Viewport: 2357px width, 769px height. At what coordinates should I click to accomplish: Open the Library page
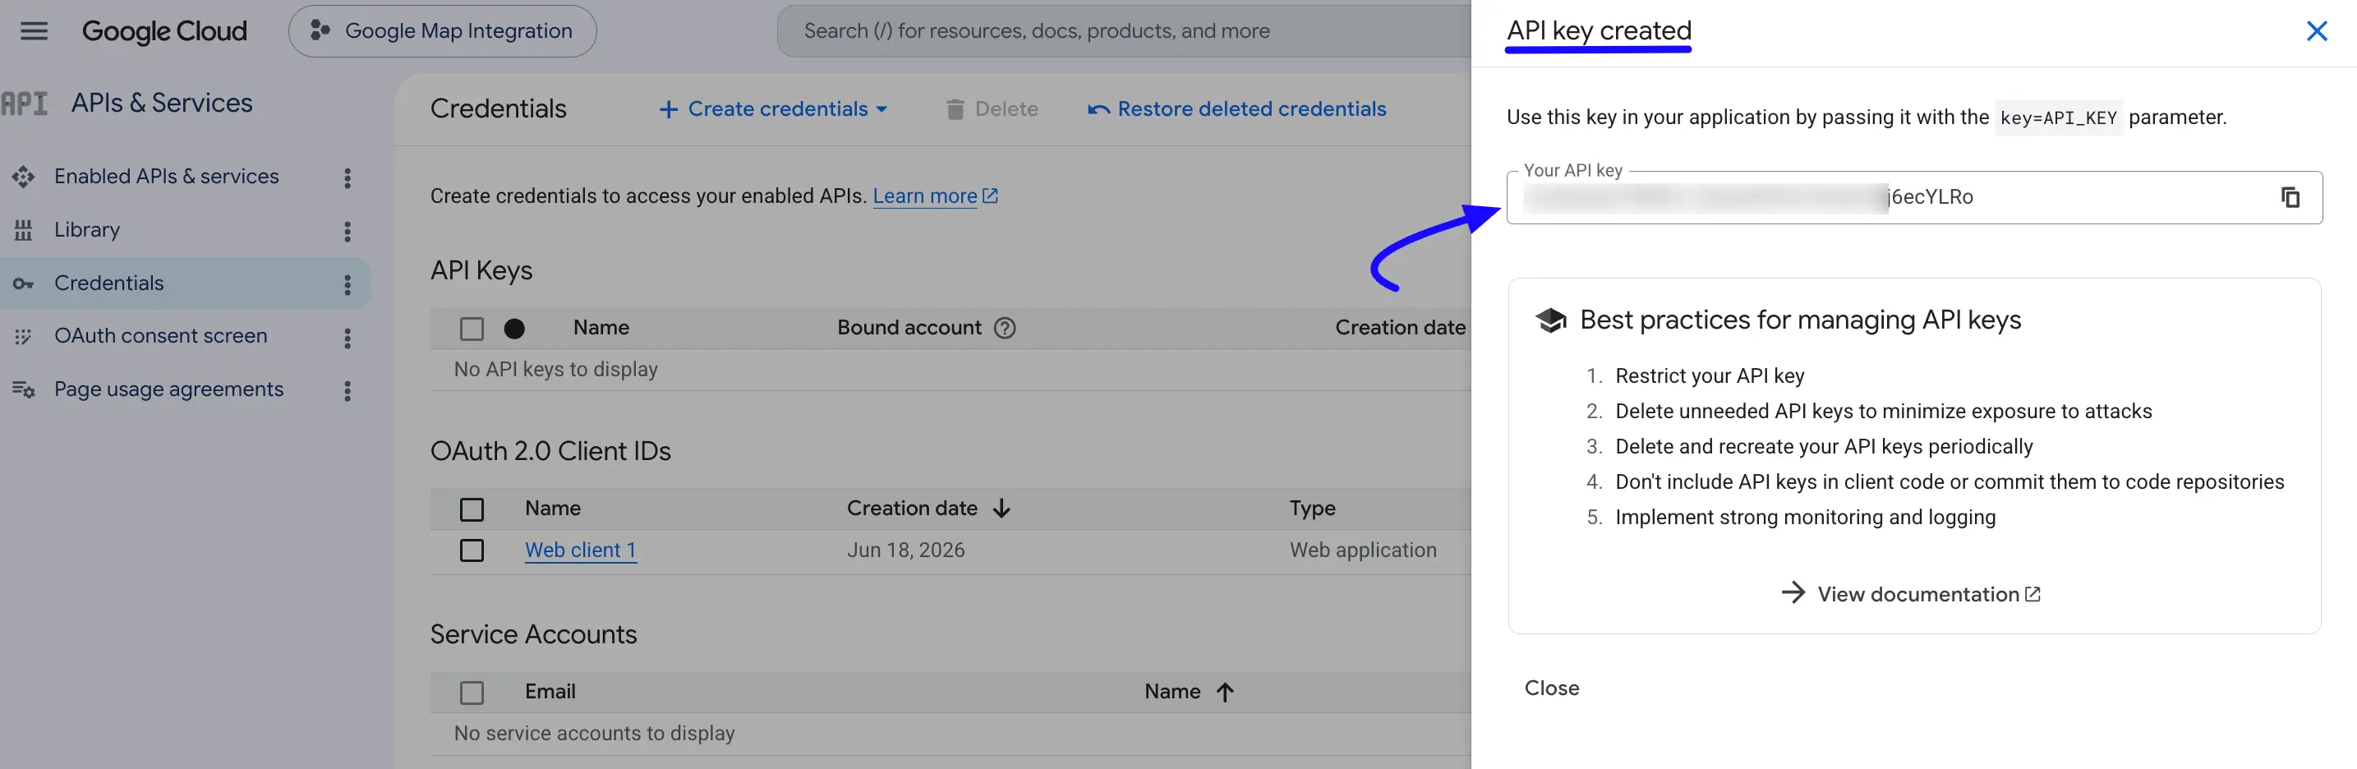tap(87, 230)
